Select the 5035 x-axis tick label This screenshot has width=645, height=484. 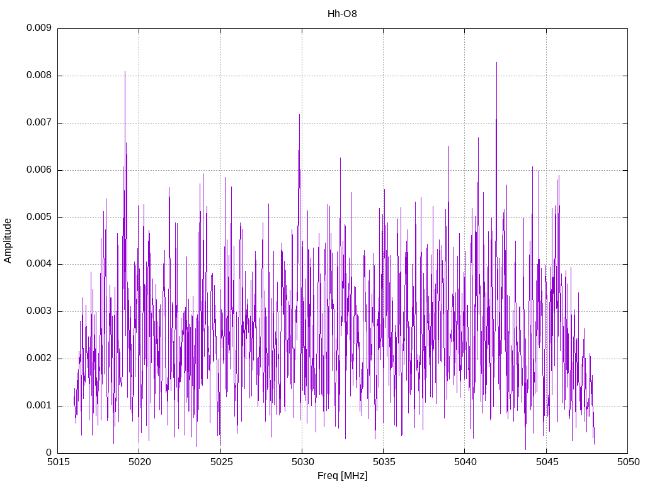pyautogui.click(x=383, y=462)
